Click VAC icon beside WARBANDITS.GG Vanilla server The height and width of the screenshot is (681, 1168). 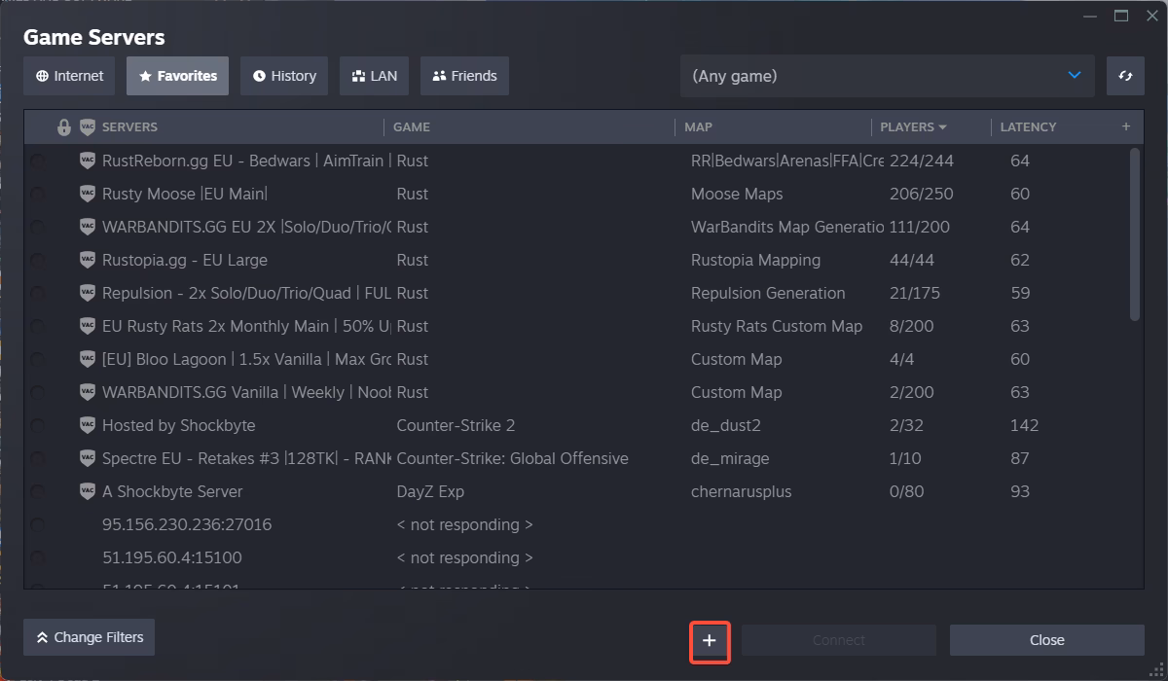[87, 392]
